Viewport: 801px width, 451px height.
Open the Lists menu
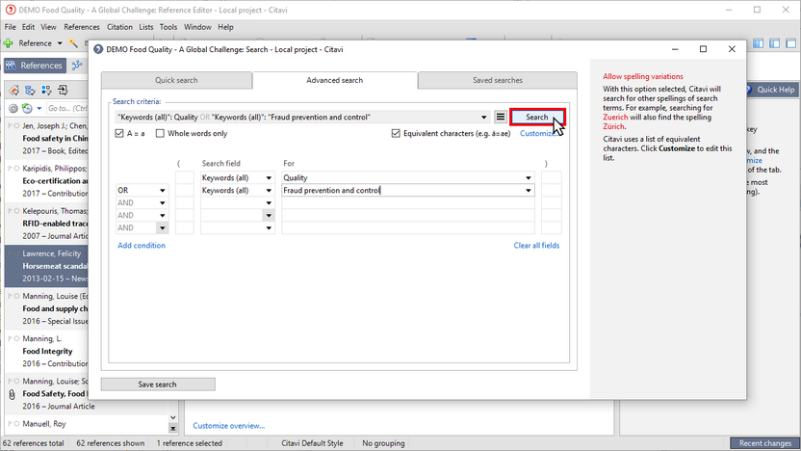pyautogui.click(x=145, y=27)
